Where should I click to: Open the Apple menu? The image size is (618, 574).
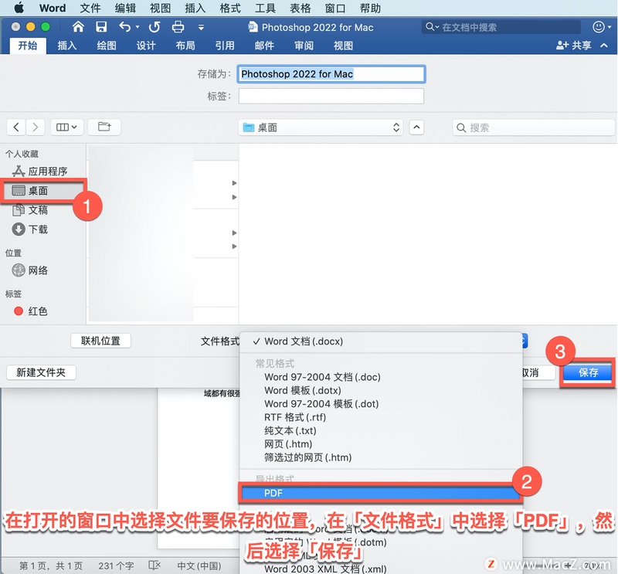click(19, 8)
